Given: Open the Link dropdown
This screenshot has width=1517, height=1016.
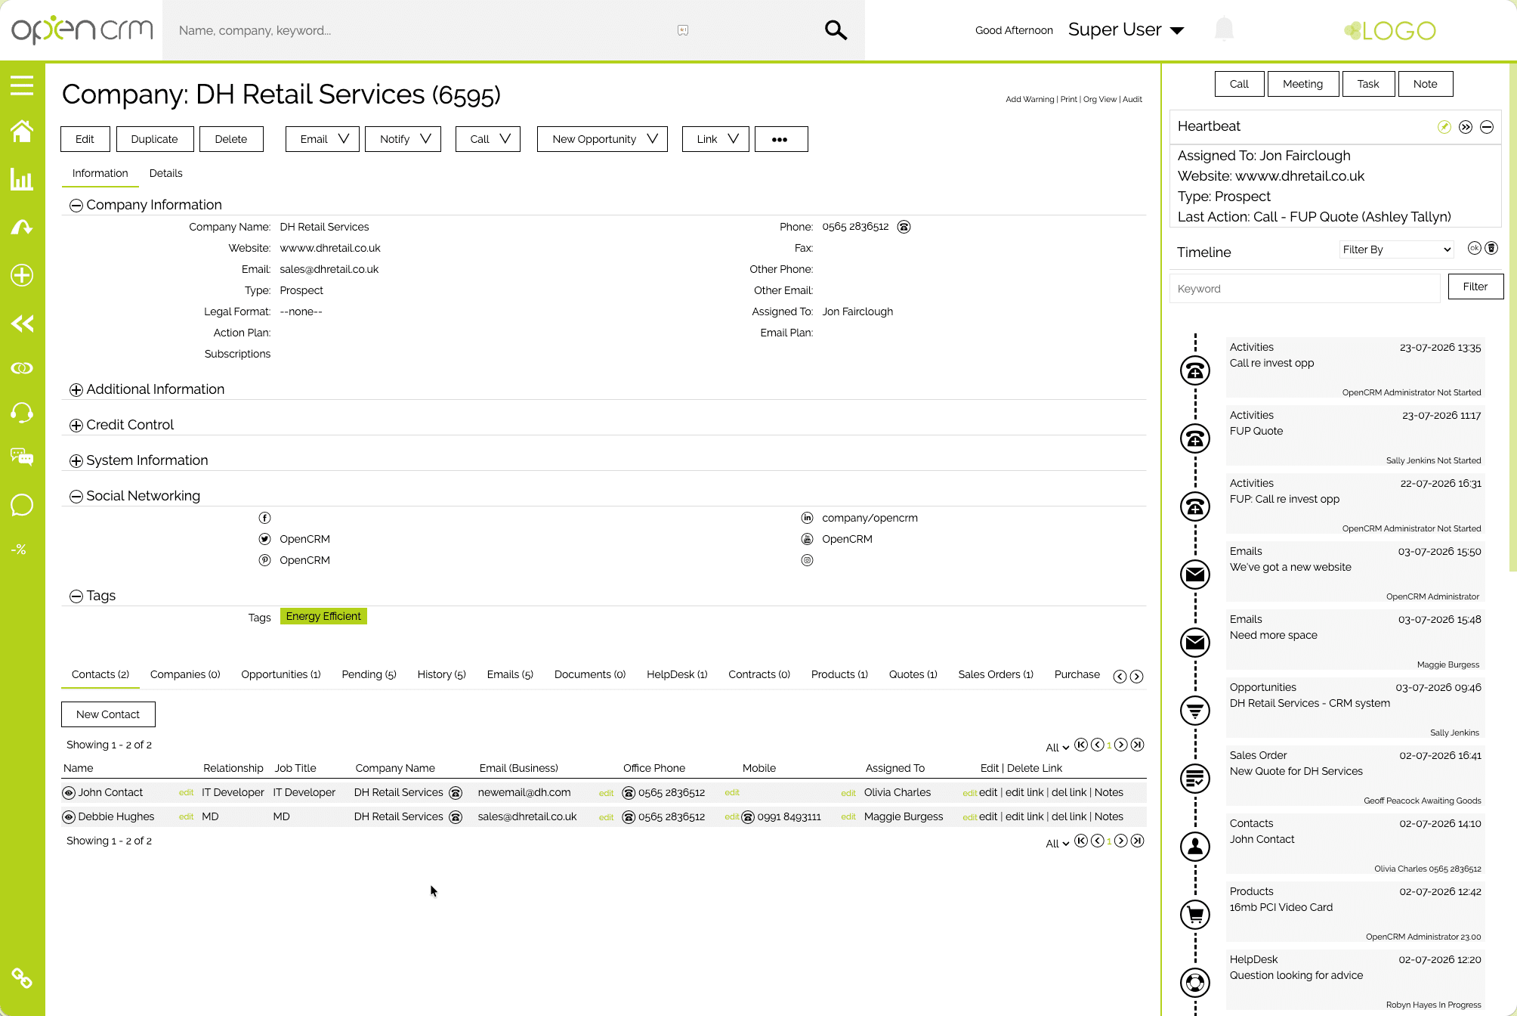Looking at the screenshot, I should (715, 139).
